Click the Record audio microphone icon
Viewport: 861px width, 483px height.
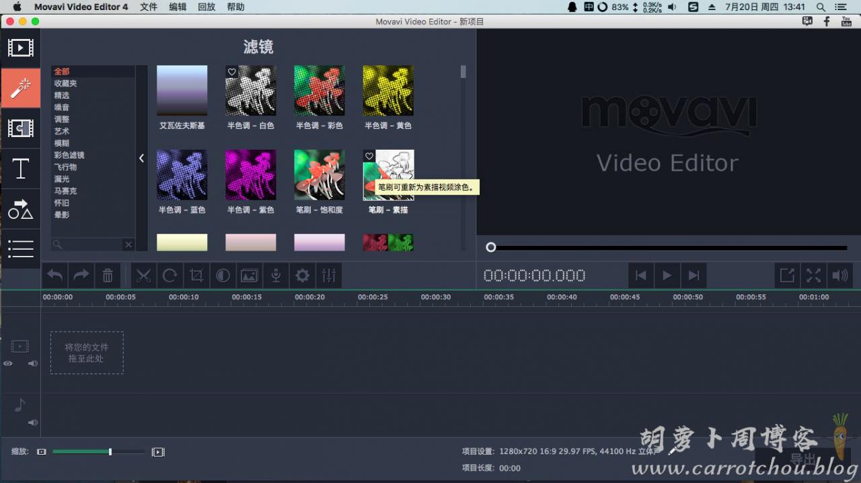(x=276, y=275)
